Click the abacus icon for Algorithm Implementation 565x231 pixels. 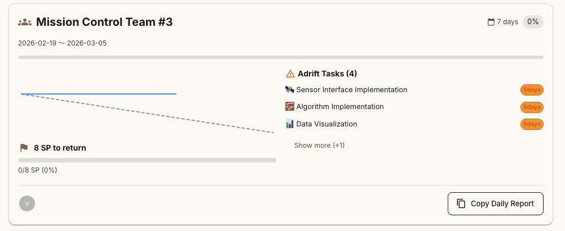click(290, 107)
